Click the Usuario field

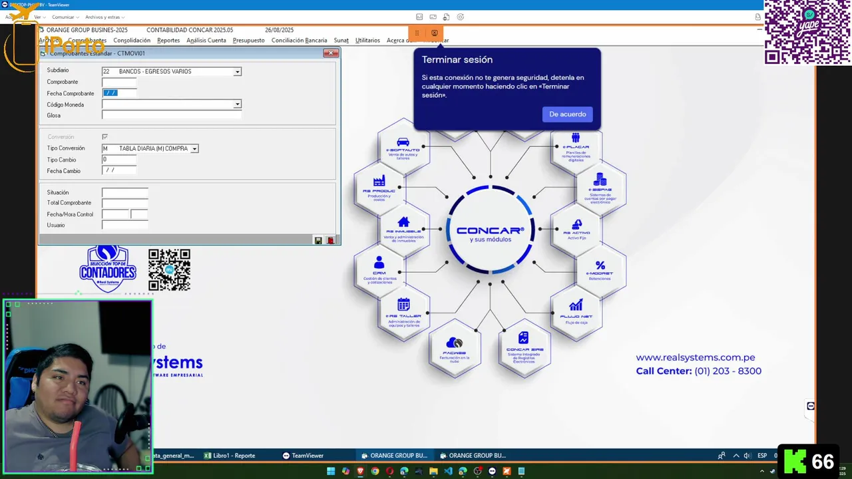coord(124,225)
